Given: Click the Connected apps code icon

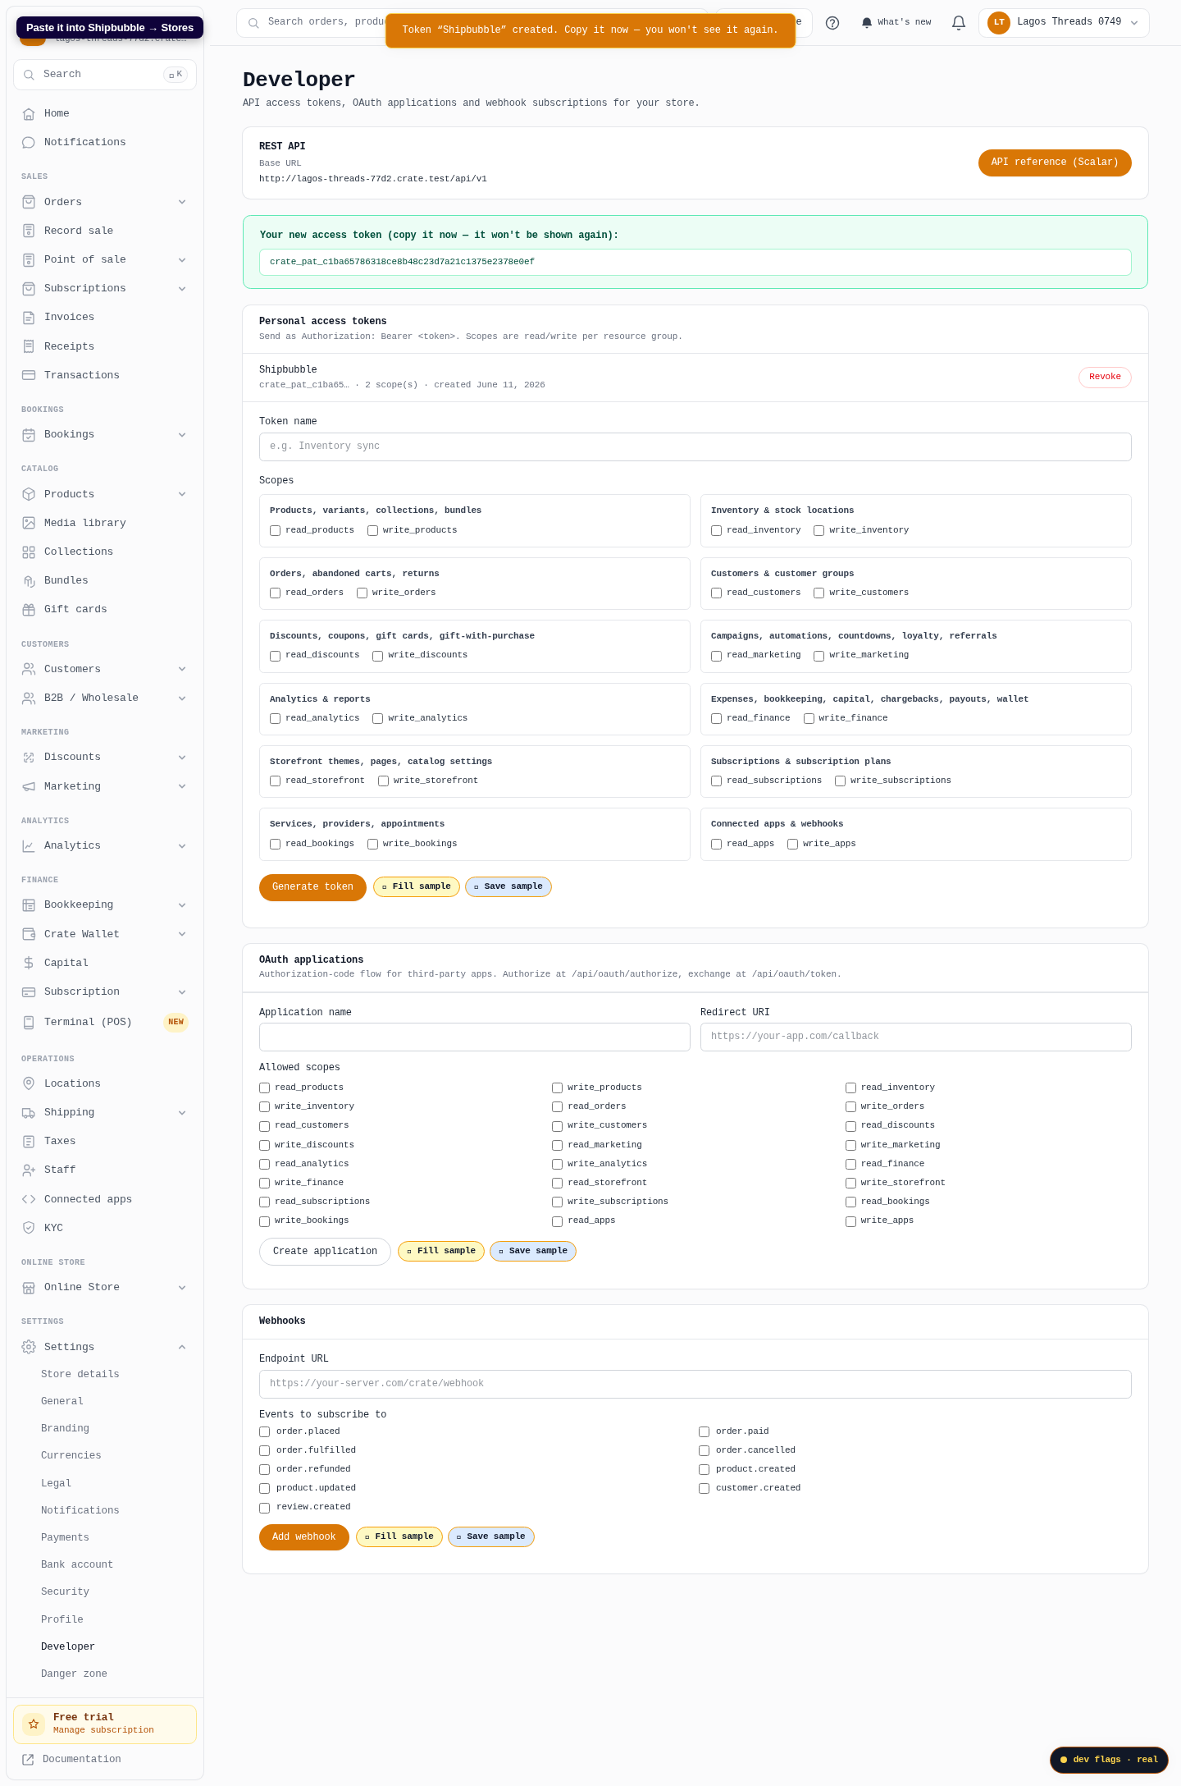Looking at the screenshot, I should (x=29, y=1199).
